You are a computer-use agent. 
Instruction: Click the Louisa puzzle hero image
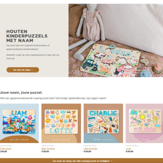pos(116,40)
